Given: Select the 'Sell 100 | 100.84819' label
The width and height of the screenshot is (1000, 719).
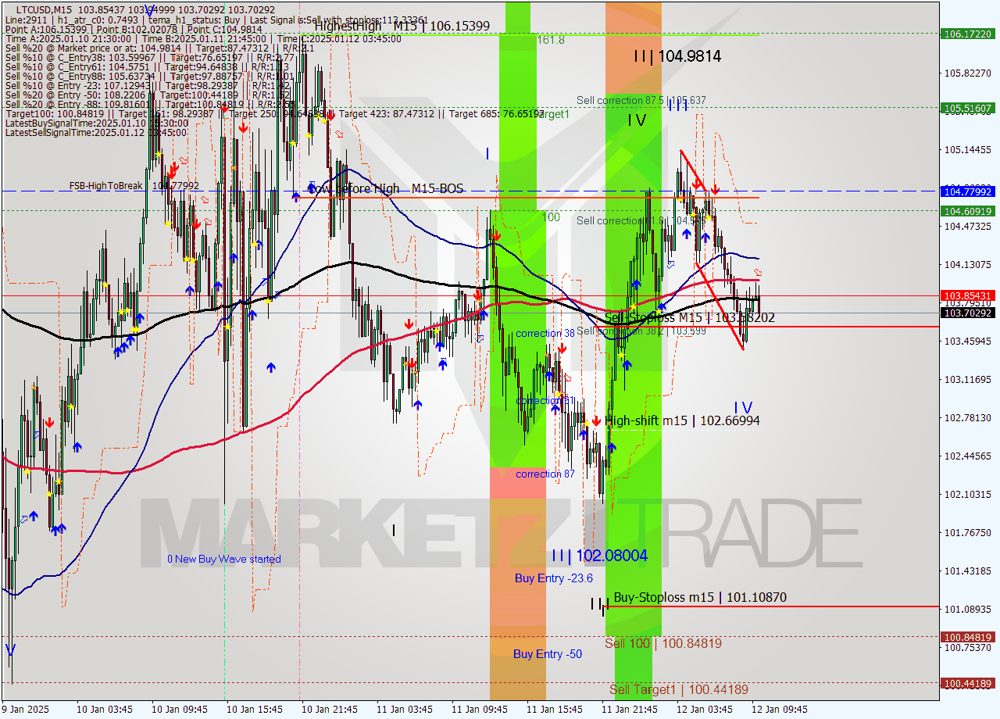Looking at the screenshot, I should (663, 643).
